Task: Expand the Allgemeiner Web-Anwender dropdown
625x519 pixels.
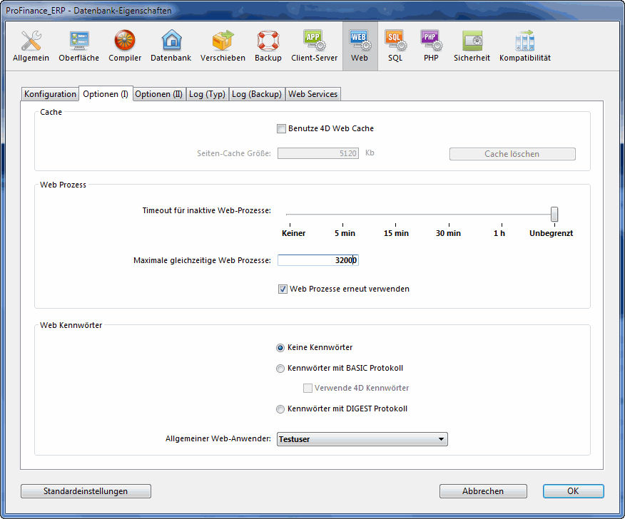Action: [362, 439]
